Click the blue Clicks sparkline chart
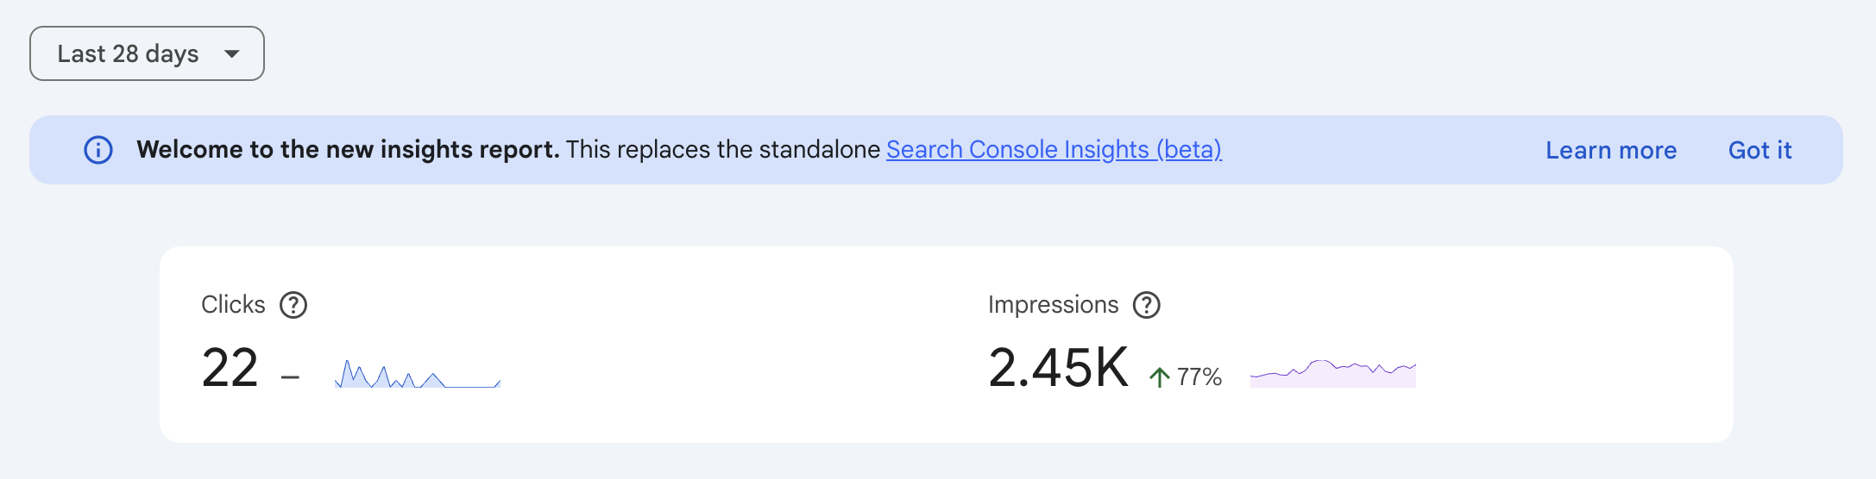 (x=418, y=376)
